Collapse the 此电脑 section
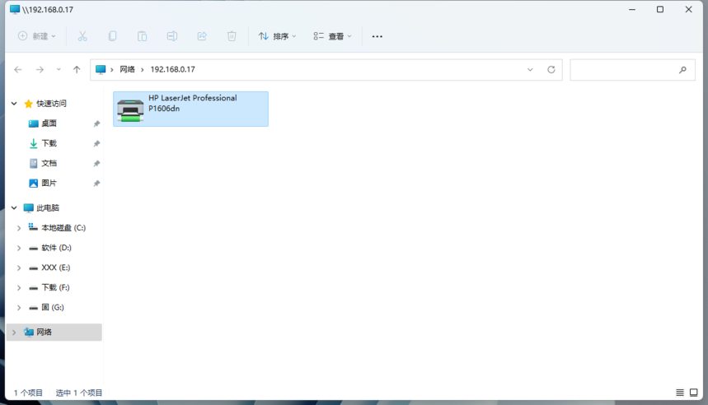708x405 pixels. click(x=14, y=208)
